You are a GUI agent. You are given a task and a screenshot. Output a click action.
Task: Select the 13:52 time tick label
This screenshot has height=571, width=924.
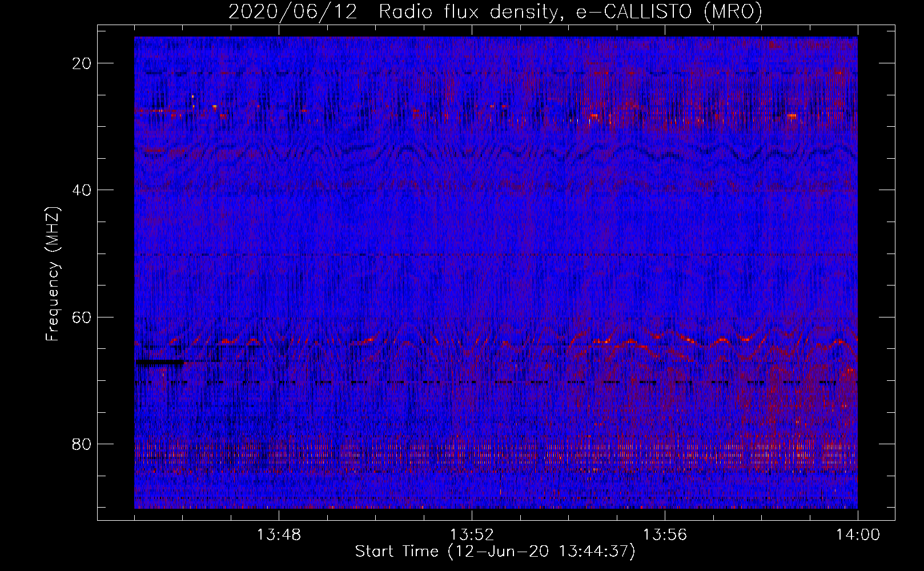tap(472, 535)
